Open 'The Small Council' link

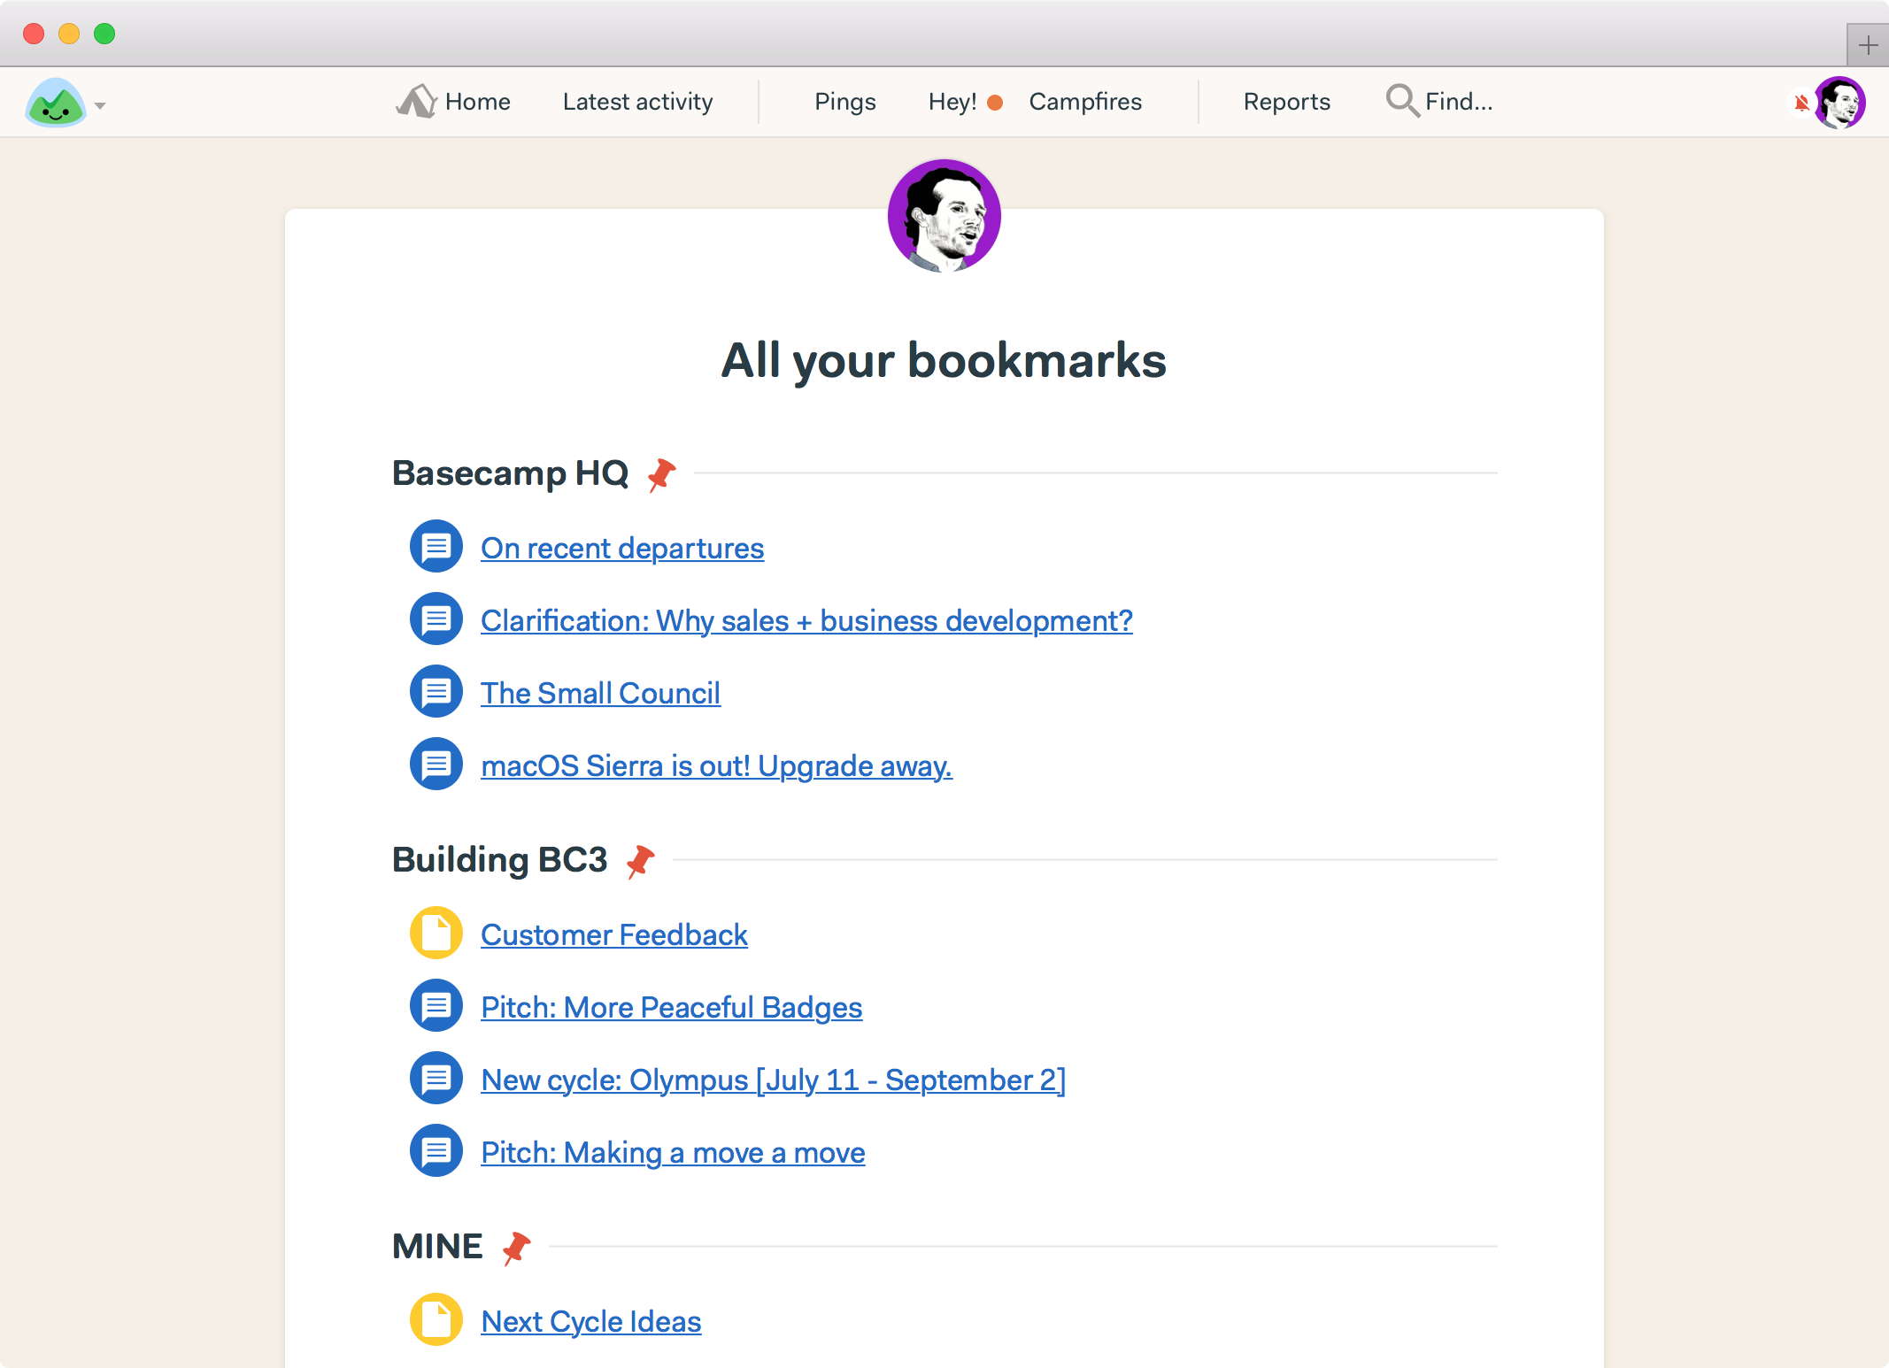(x=600, y=694)
